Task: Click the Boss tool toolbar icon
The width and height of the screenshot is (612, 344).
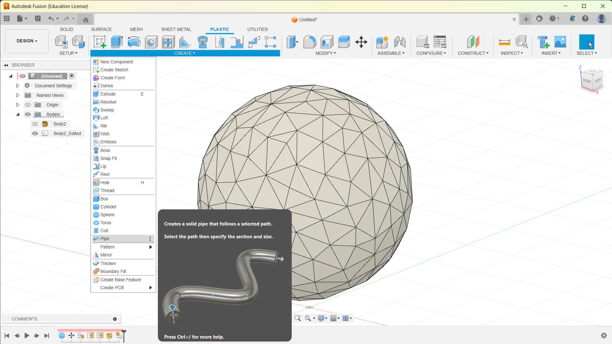Action: click(x=203, y=42)
